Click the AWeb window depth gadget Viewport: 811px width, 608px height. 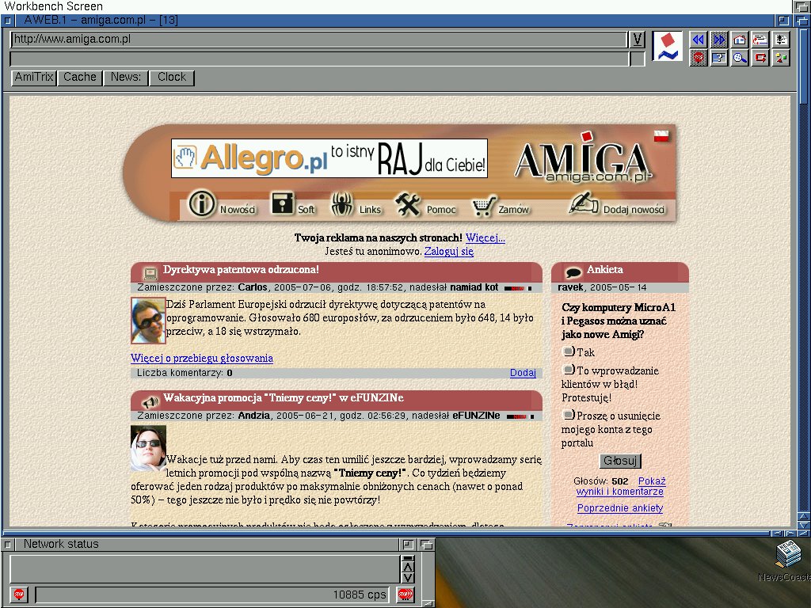[803, 21]
